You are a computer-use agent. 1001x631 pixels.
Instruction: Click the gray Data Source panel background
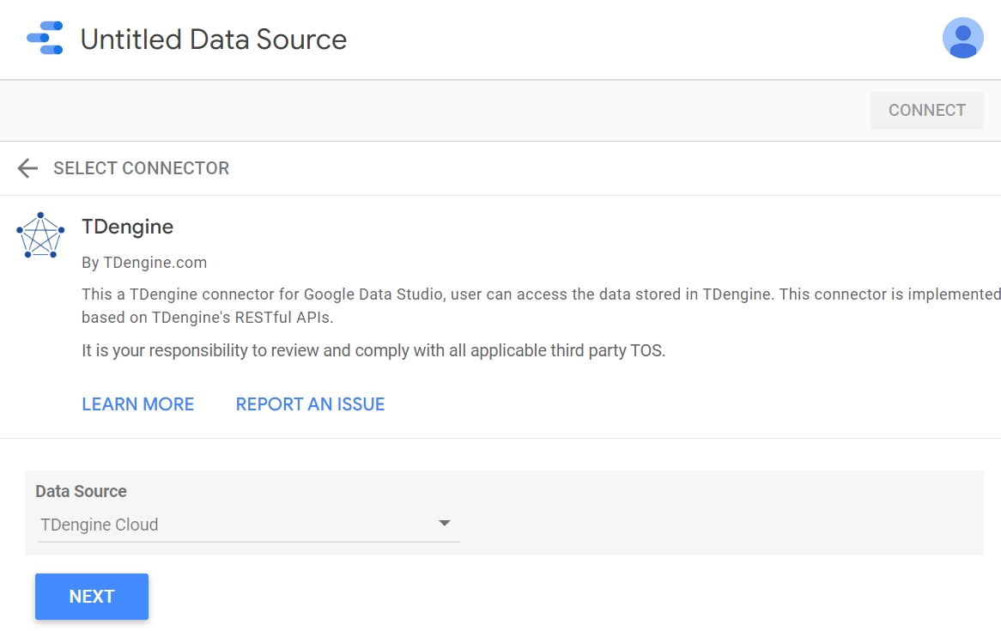(721, 513)
